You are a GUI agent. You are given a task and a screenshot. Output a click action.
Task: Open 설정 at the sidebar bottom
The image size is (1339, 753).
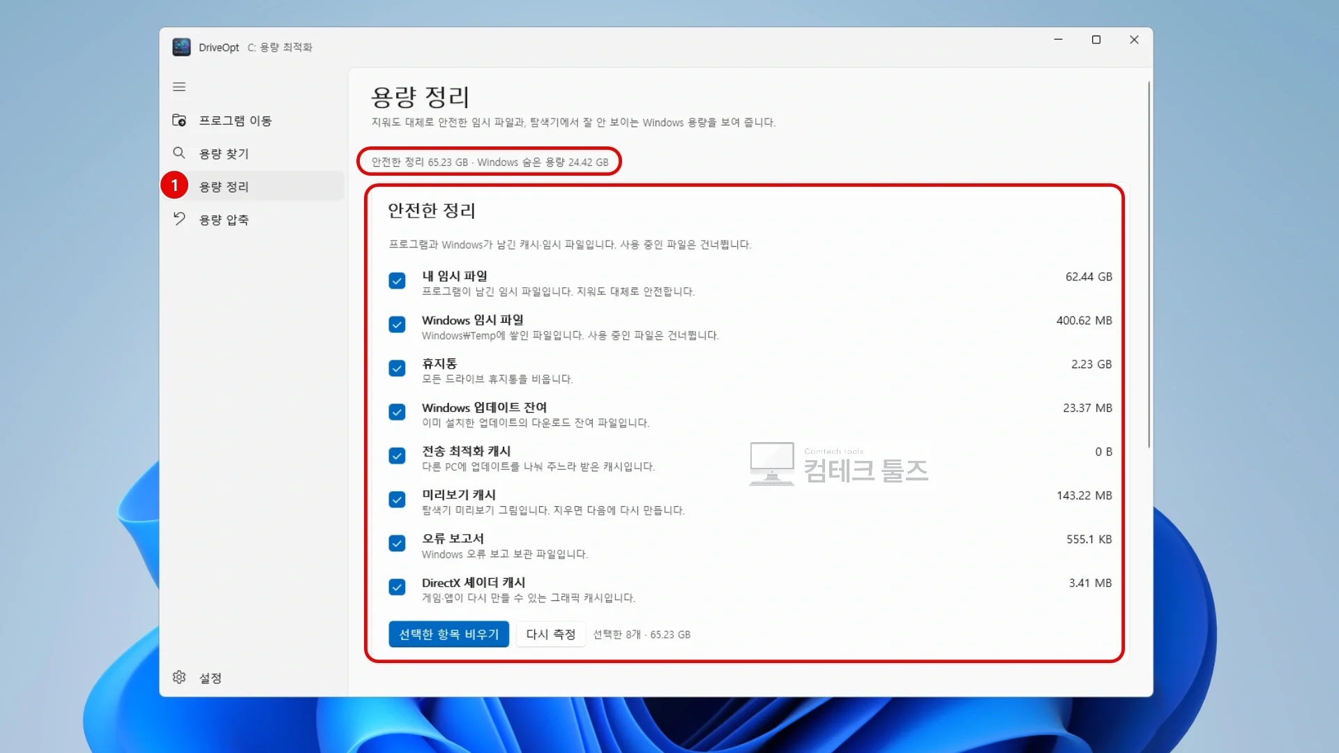point(255,678)
